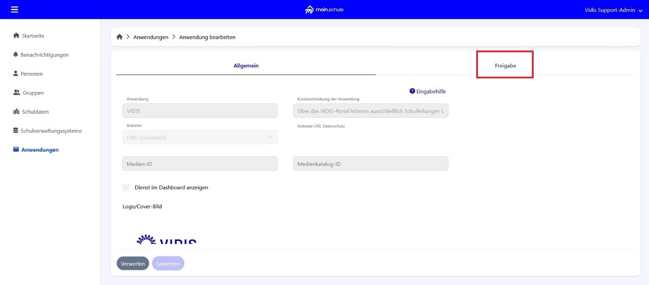Select the Allgemein tab

pos(246,65)
